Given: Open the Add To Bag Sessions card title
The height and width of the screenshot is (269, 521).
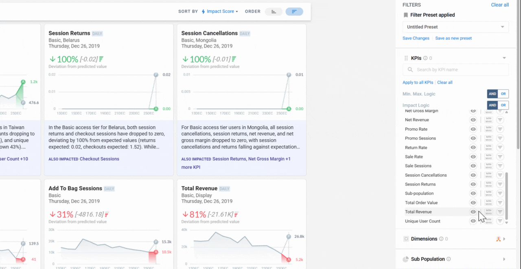Looking at the screenshot, I should click(x=75, y=188).
